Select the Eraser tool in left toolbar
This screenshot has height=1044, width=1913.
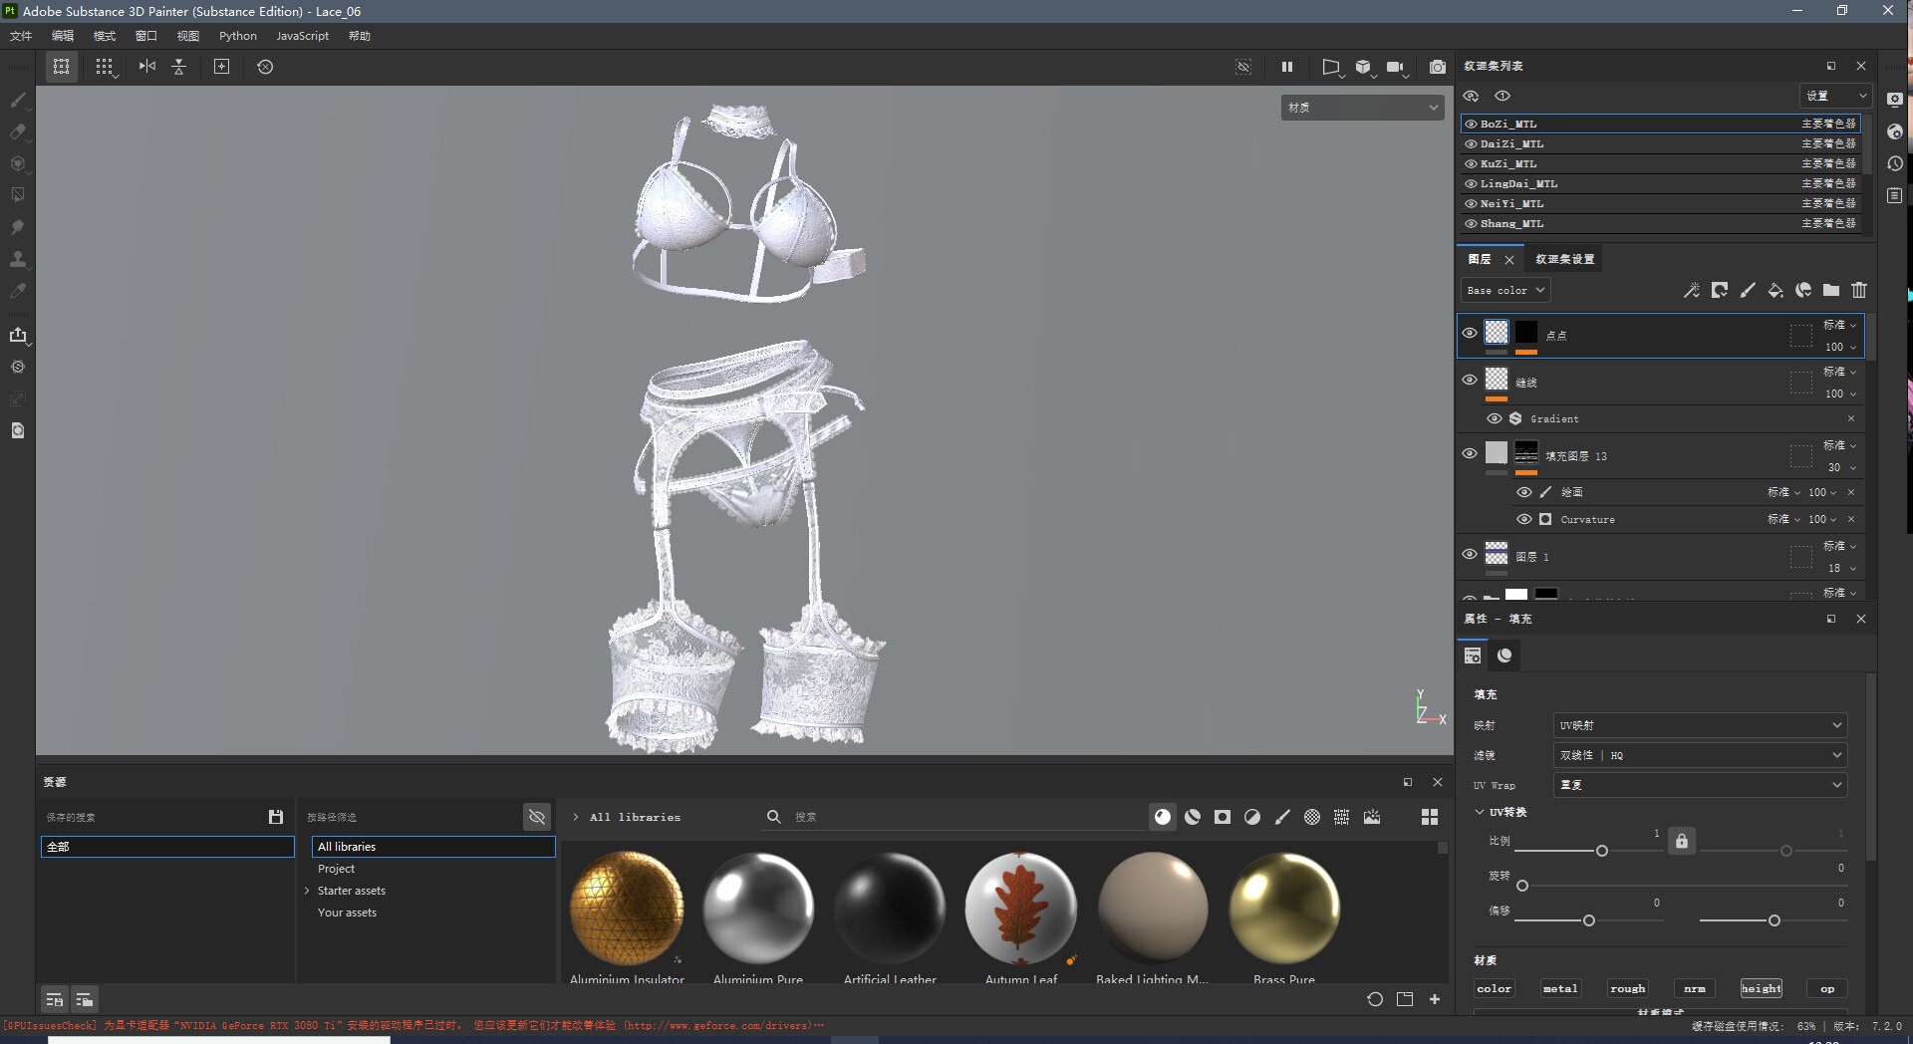point(18,131)
